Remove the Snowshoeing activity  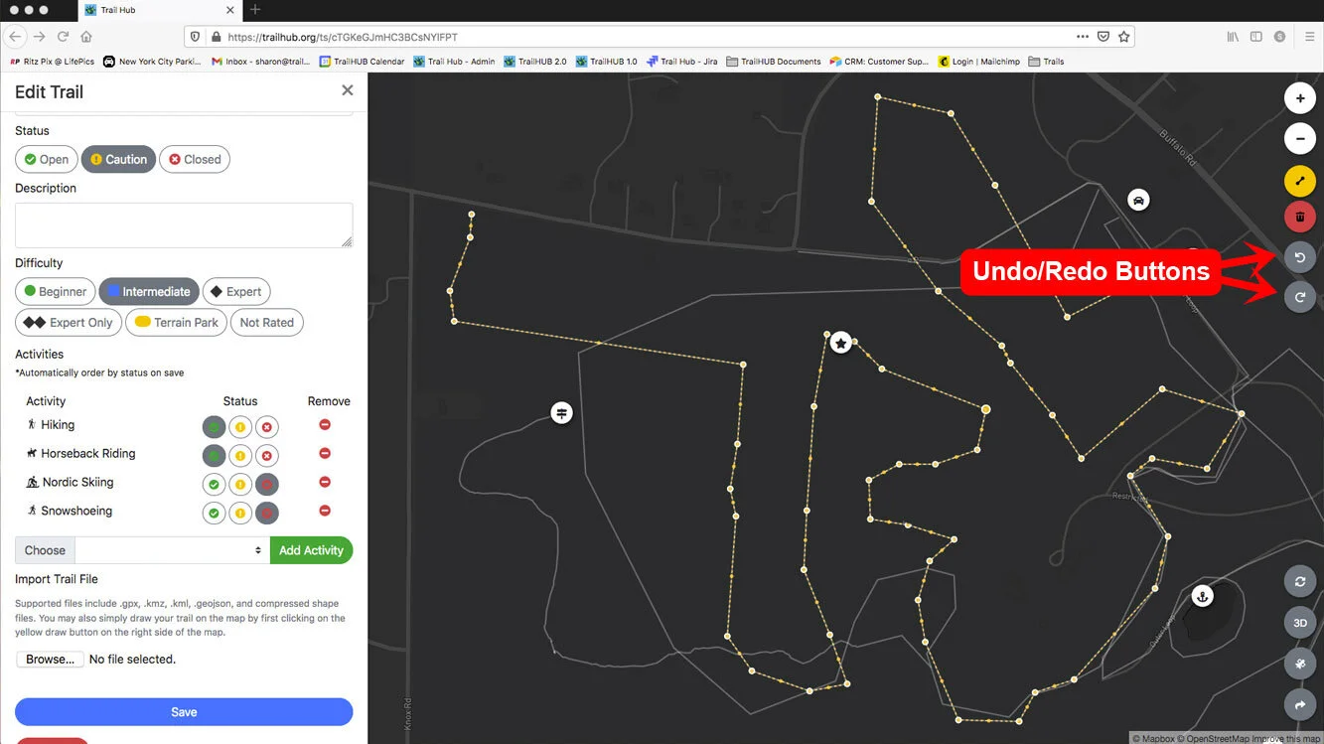tap(325, 512)
